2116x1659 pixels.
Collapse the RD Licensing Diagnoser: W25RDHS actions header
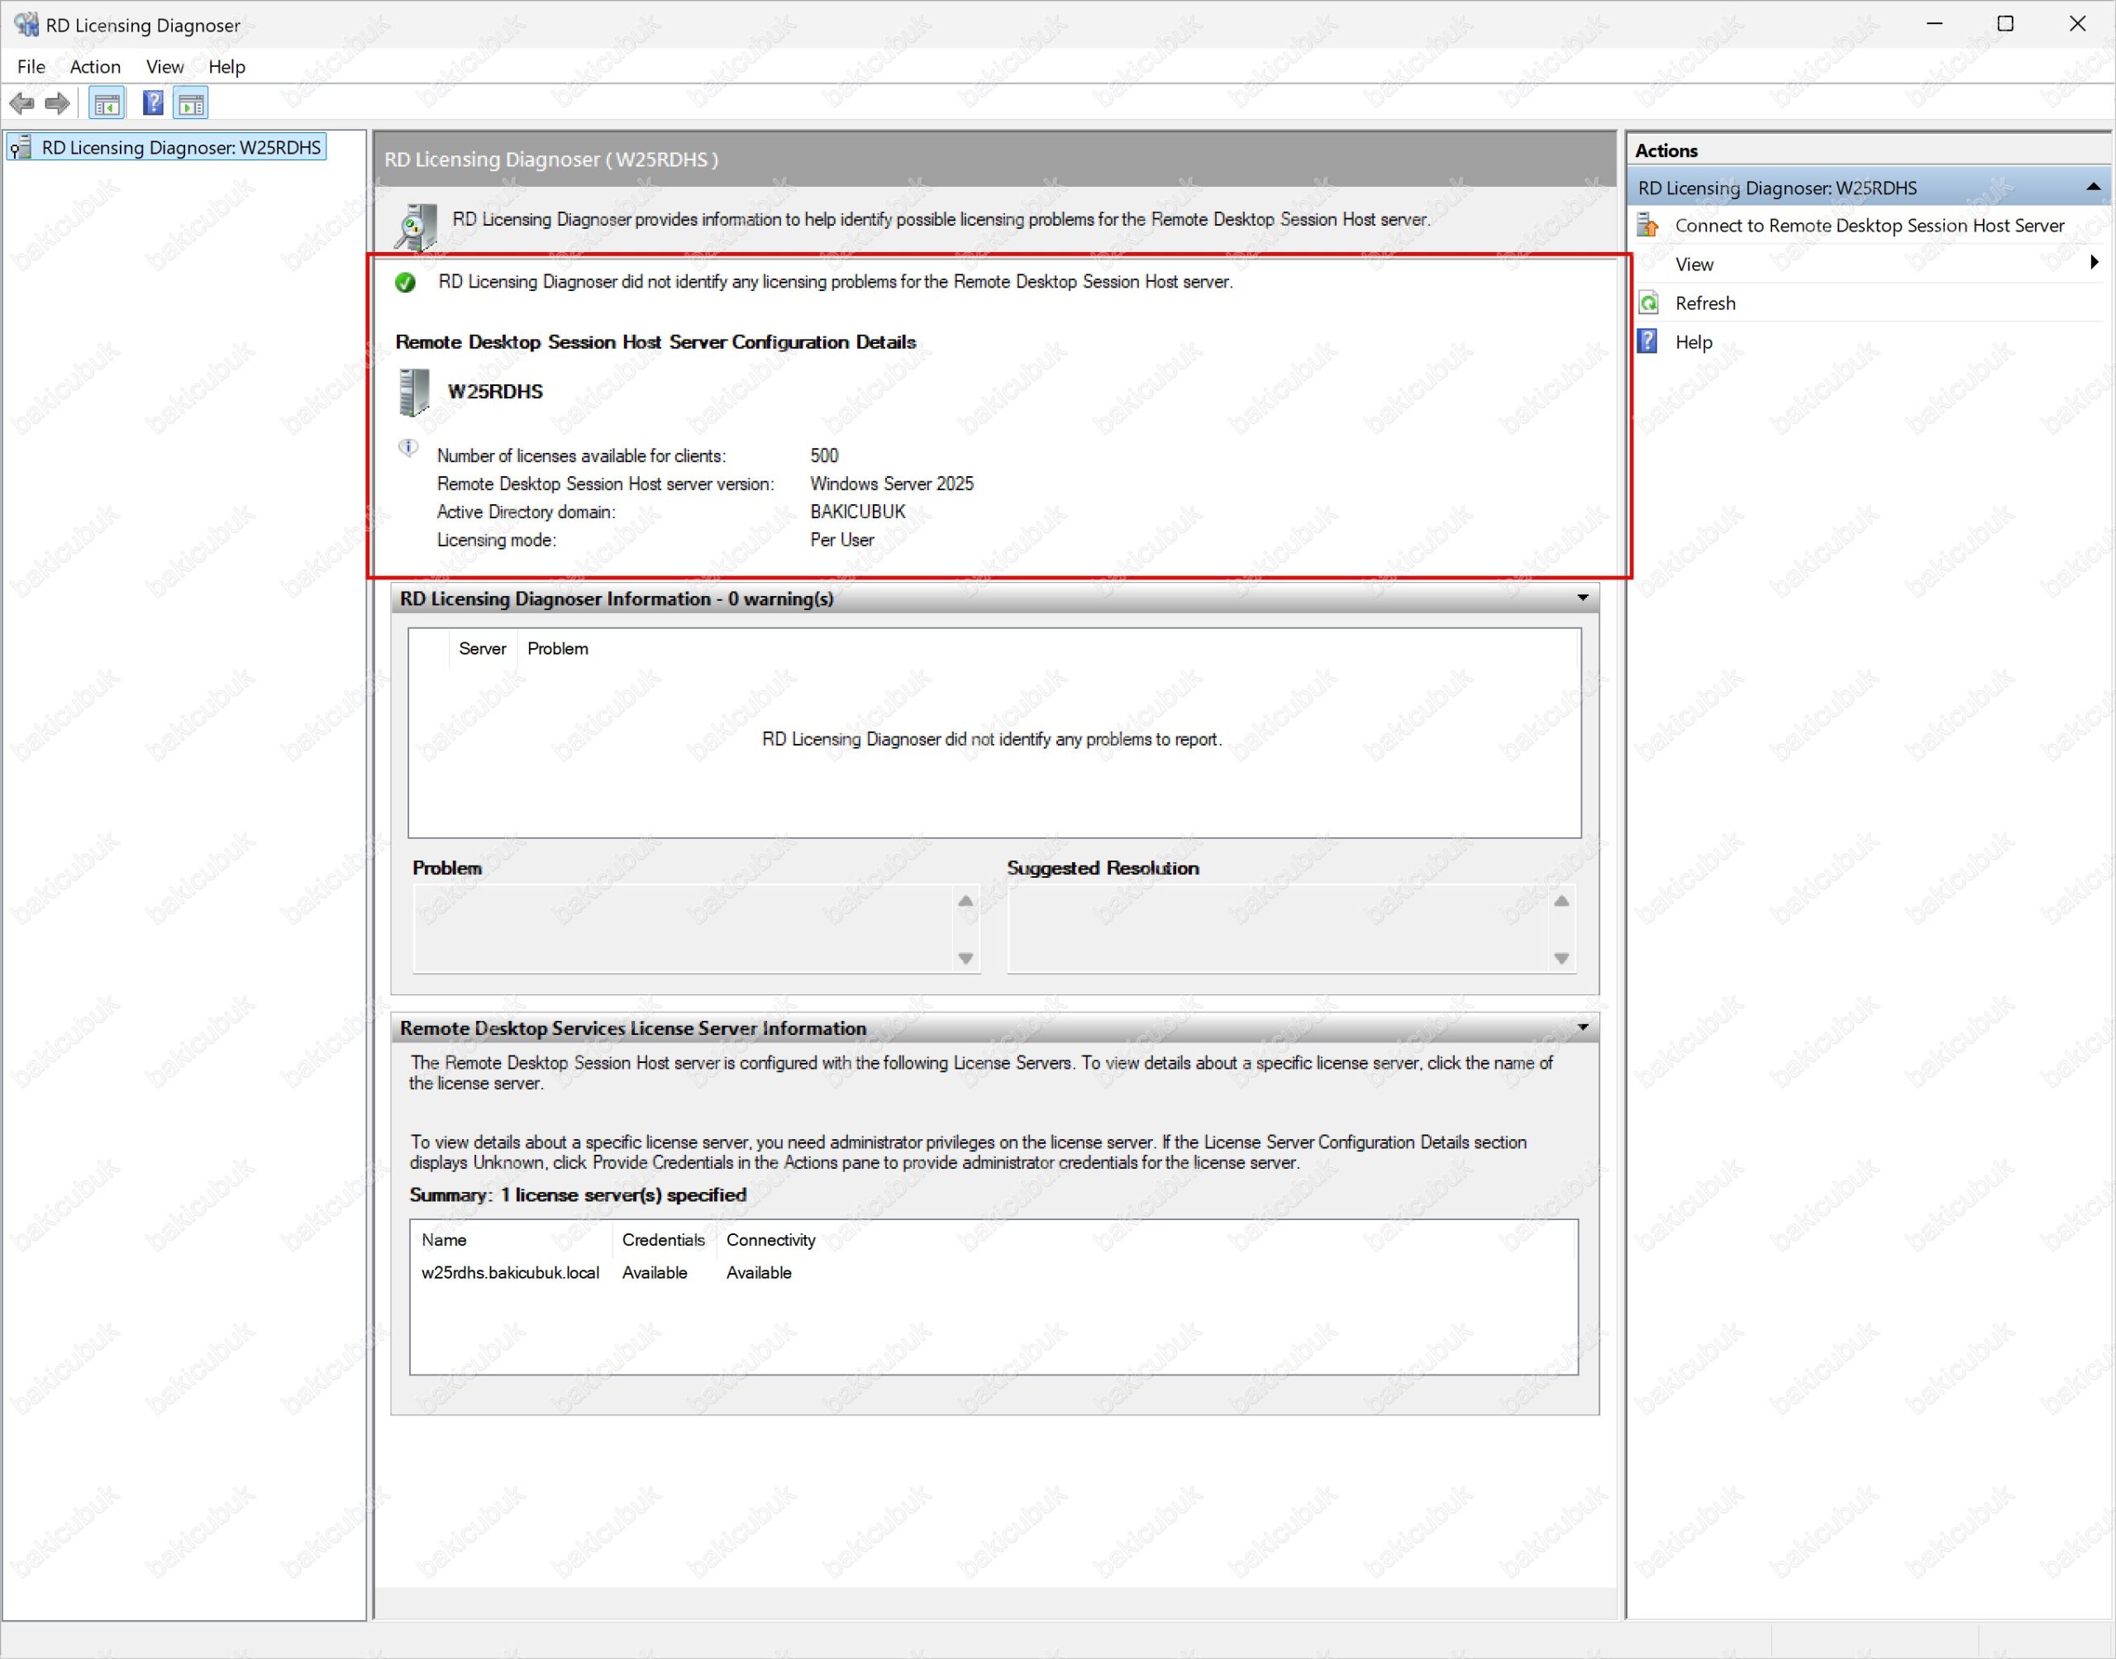(2093, 188)
